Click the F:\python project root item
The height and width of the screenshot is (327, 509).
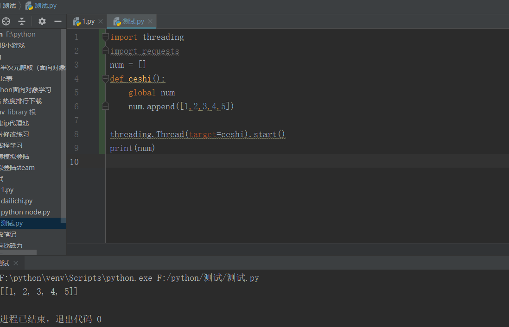20,34
